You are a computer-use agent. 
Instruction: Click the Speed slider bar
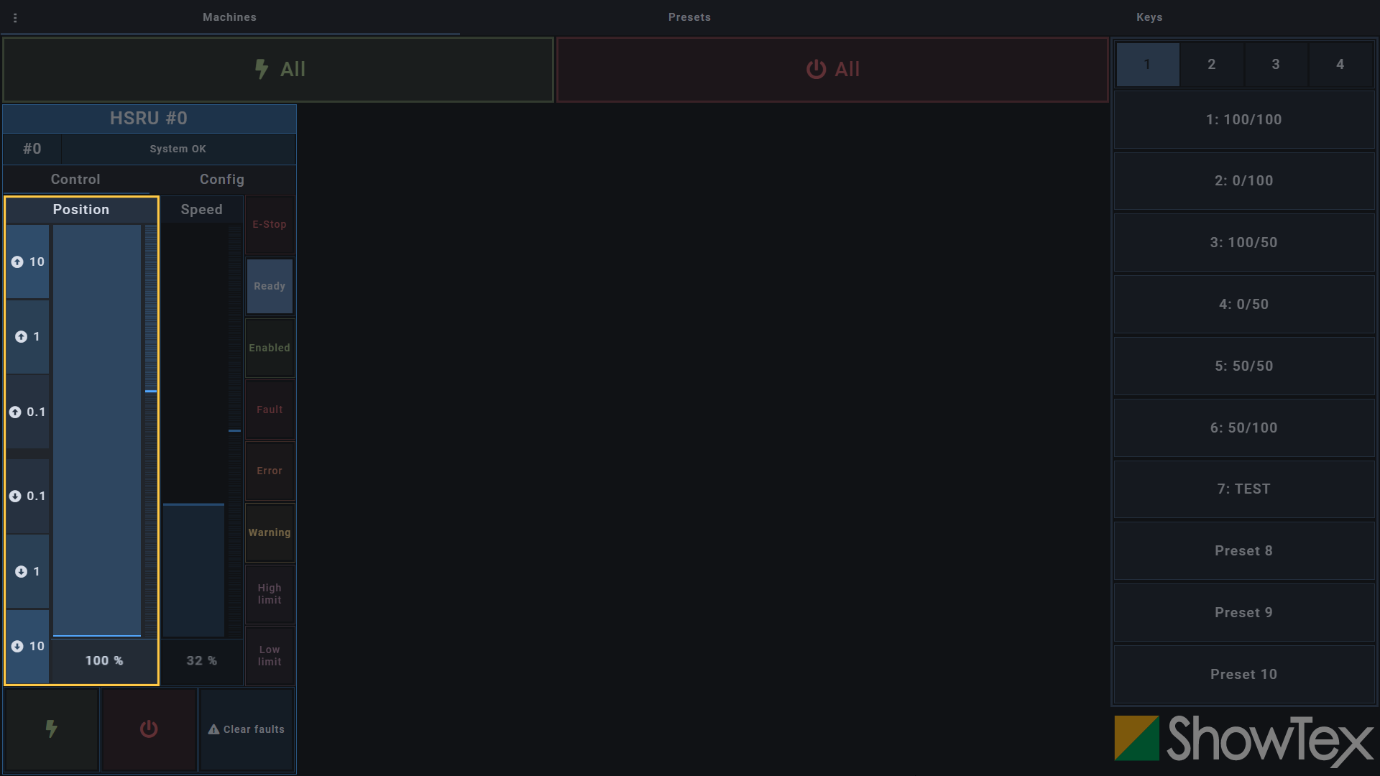pyautogui.click(x=194, y=431)
